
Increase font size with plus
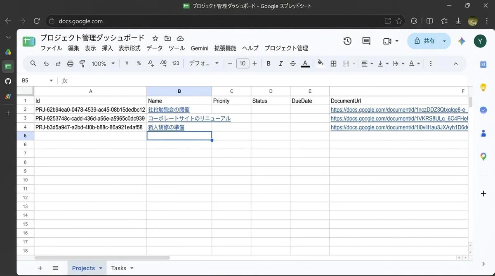tap(255, 63)
